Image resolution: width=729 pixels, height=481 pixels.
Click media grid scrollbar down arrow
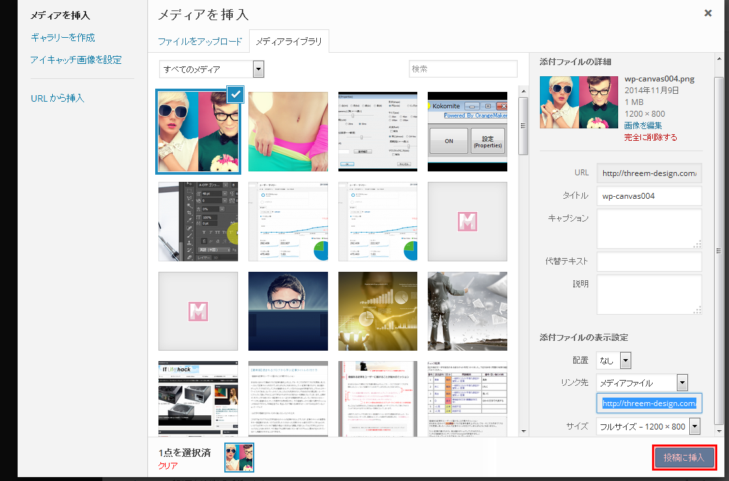(524, 431)
